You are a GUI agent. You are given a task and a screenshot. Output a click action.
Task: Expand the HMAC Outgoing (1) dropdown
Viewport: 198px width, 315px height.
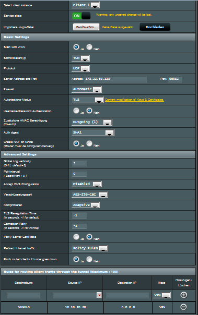(92, 122)
